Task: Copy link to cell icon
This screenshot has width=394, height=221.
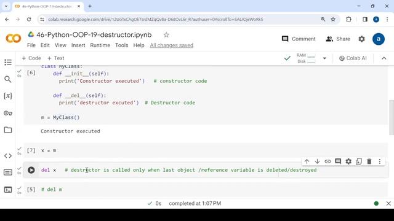Action: click(328, 161)
